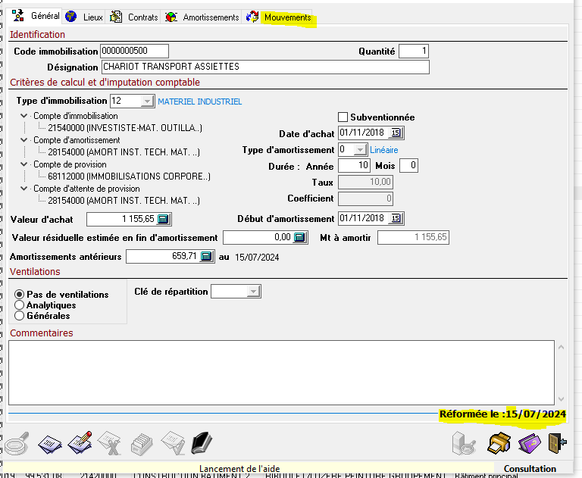Open the Clé de répartition combo box
The image size is (582, 478).
[x=253, y=292]
